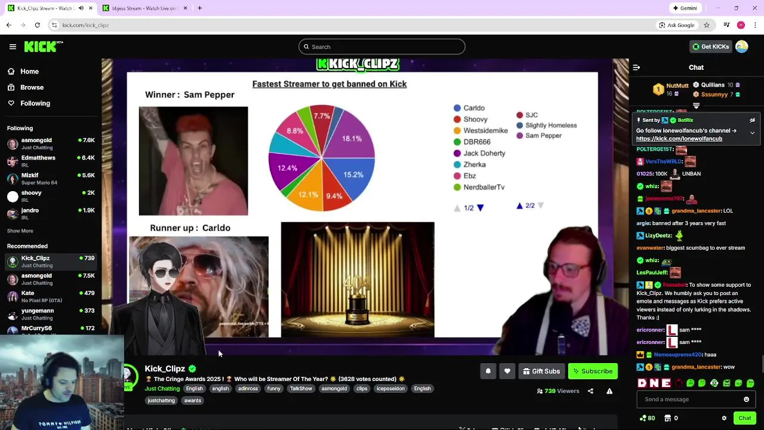Click the address bar URL
Viewport: 764px width, 430px height.
click(x=85, y=25)
